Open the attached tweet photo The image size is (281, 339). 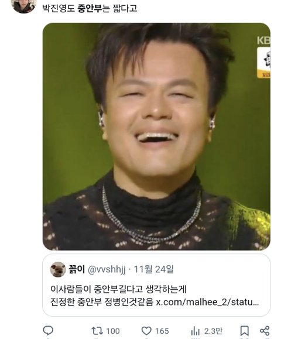click(x=156, y=136)
